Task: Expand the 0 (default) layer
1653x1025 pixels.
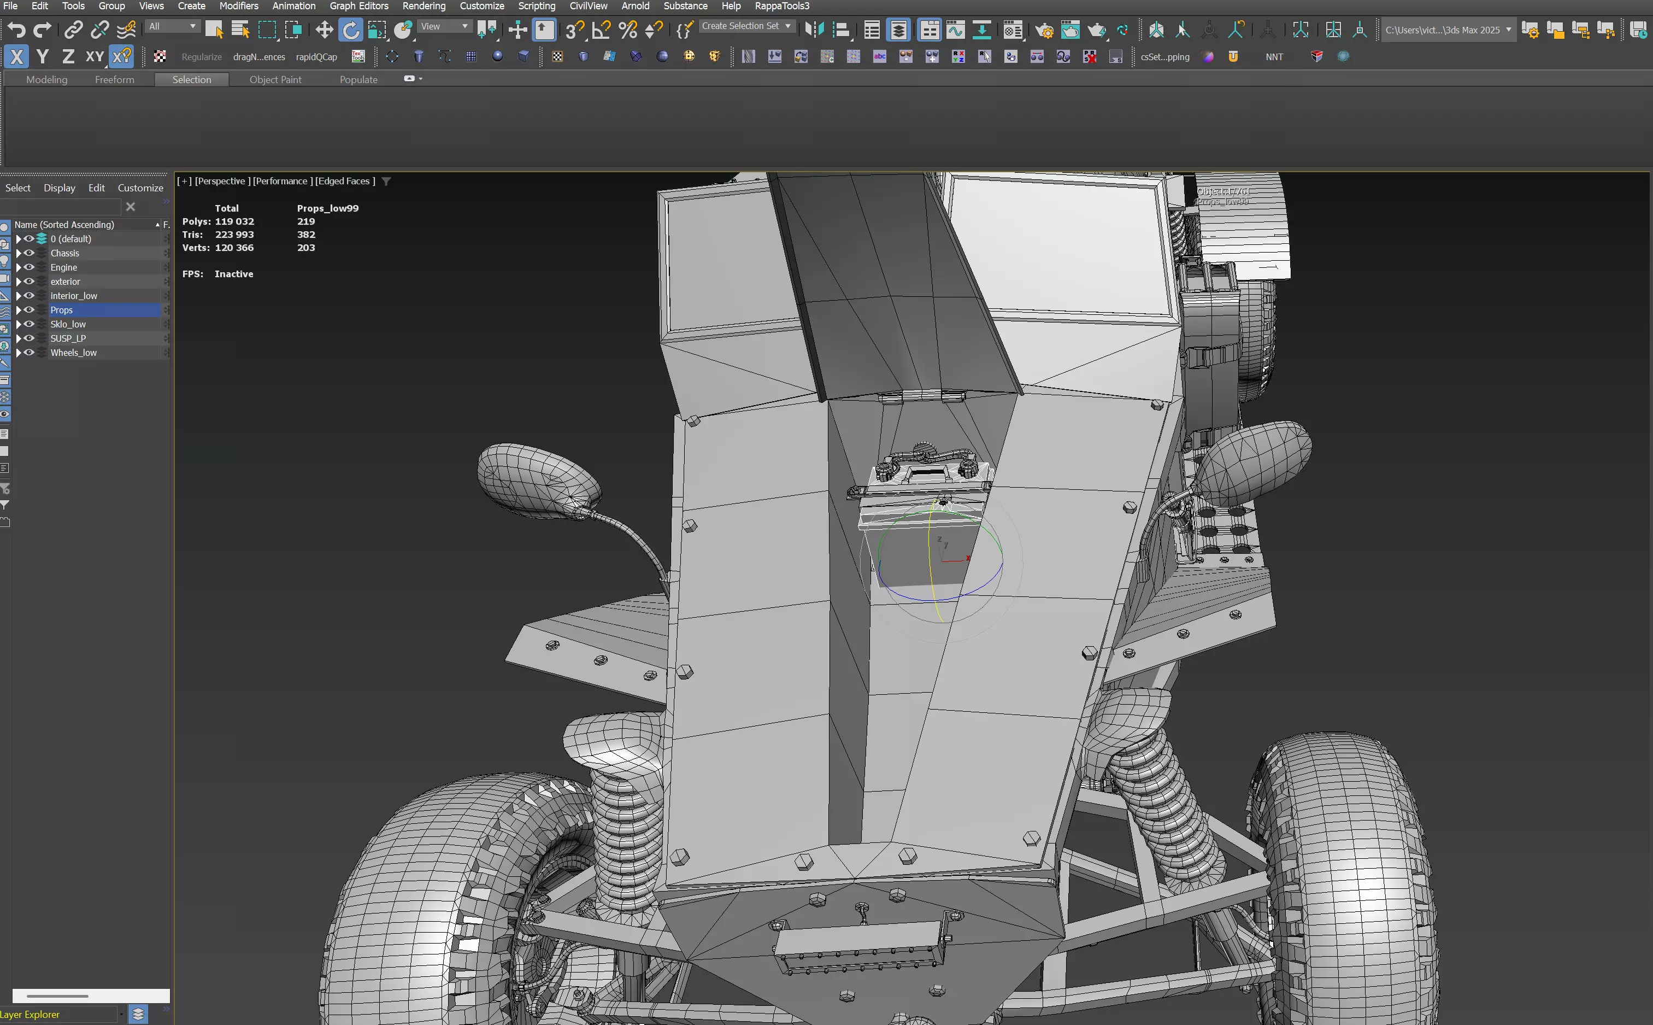Action: (18, 239)
